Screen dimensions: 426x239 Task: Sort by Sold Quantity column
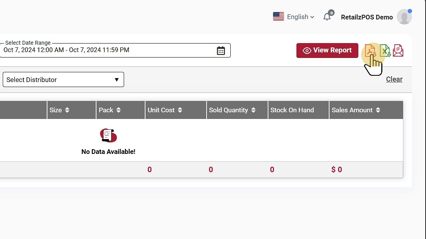pos(253,110)
